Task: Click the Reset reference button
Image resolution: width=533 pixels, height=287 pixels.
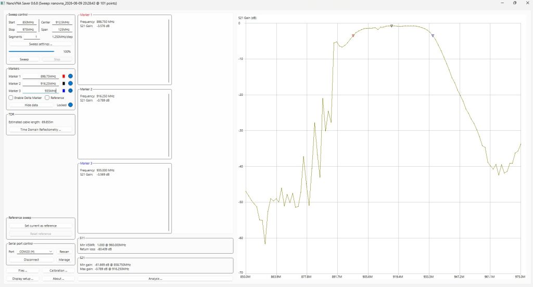Action: [41, 234]
